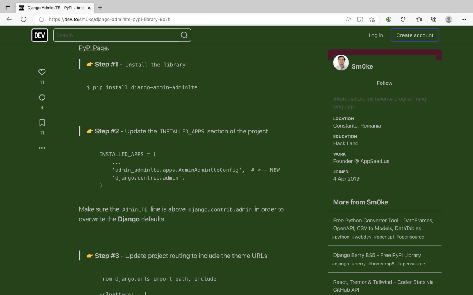The image size is (473, 295).
Task: Click the #python tag
Action: point(340,237)
